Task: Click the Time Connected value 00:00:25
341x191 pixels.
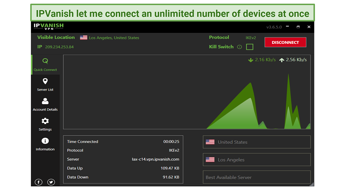Action: point(171,142)
